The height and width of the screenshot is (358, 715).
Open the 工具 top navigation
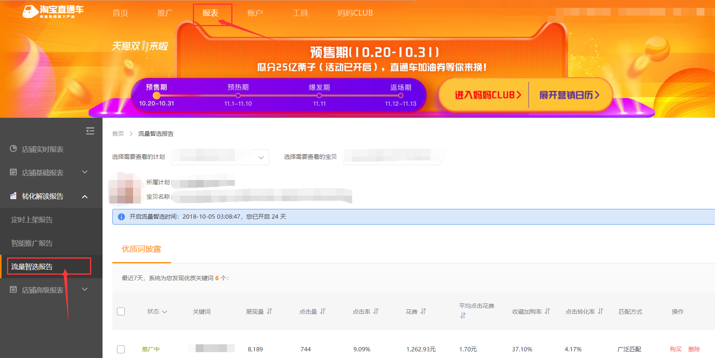pos(300,13)
